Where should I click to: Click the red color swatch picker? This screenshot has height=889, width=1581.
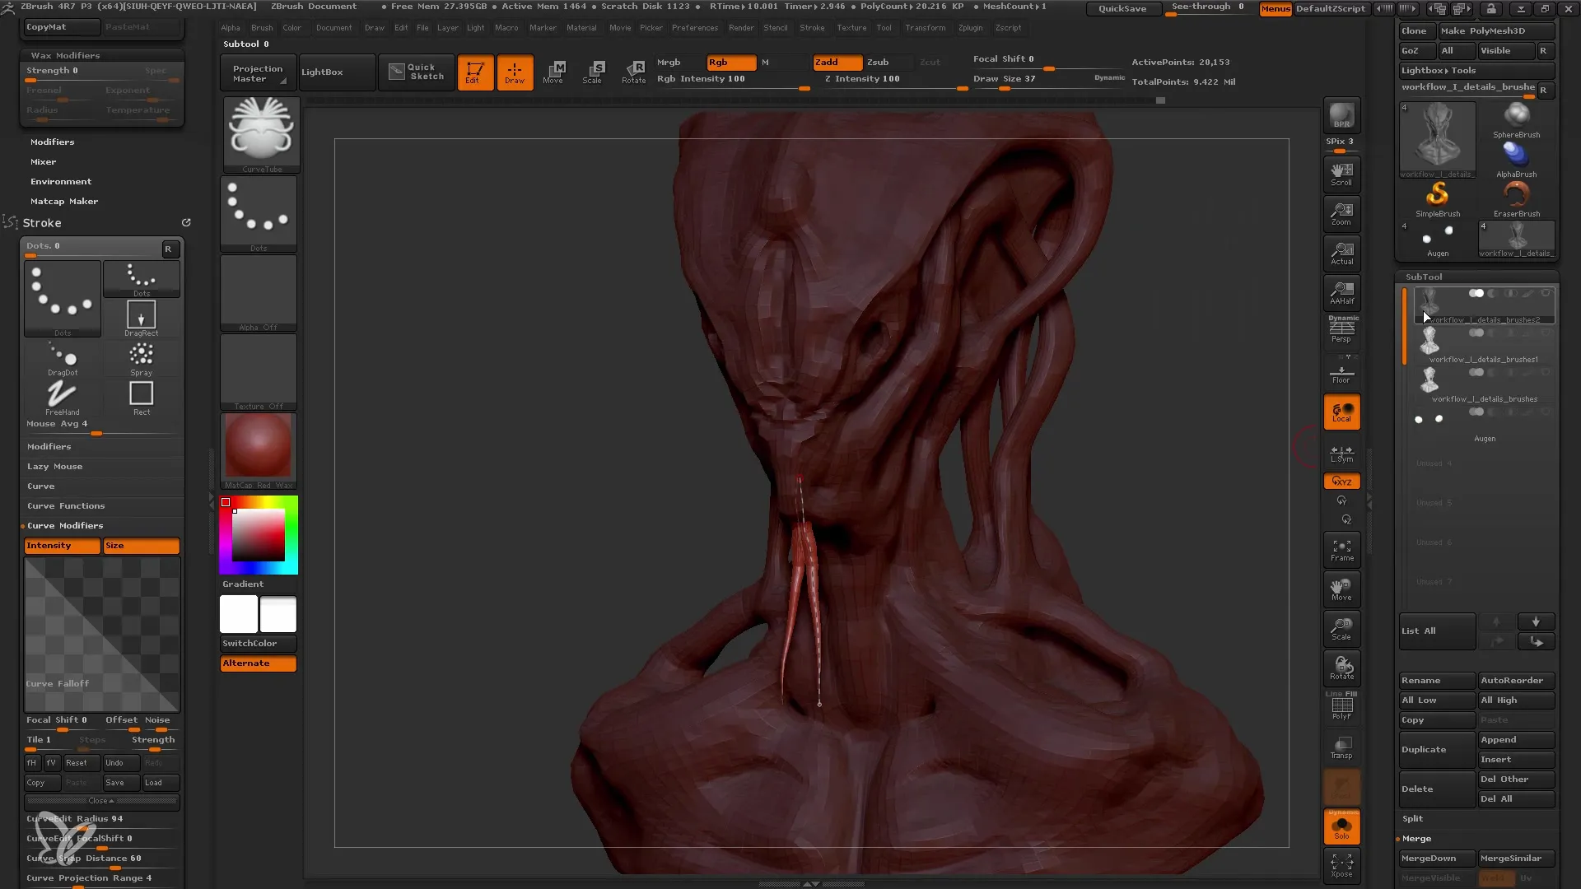coord(226,503)
